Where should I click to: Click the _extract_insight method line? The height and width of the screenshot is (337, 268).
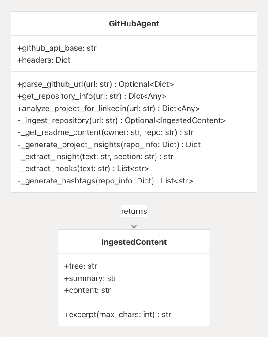[95, 157]
